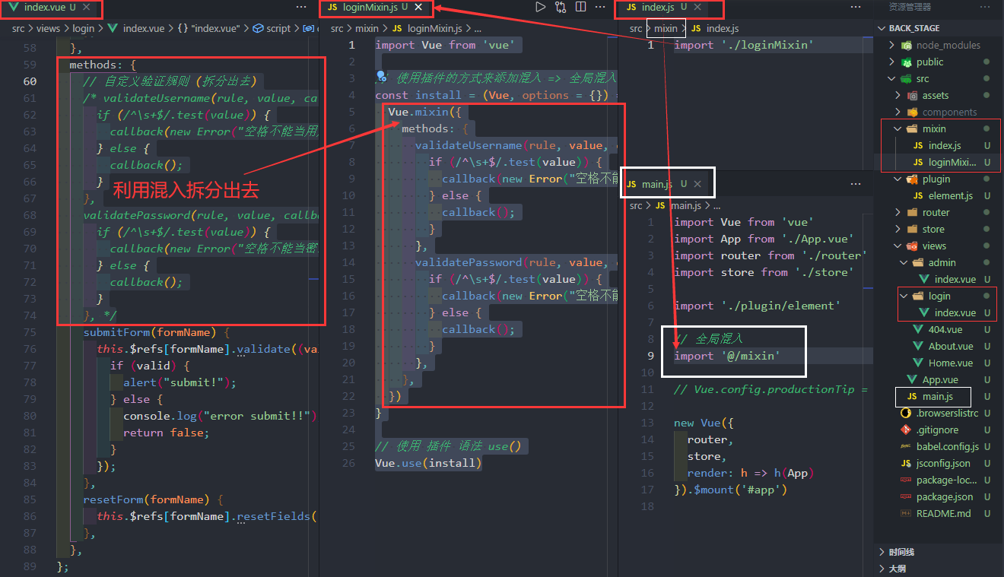Viewport: 1004px width, 577px height.
Task: Select the package.json file in explorer
Action: click(x=945, y=496)
